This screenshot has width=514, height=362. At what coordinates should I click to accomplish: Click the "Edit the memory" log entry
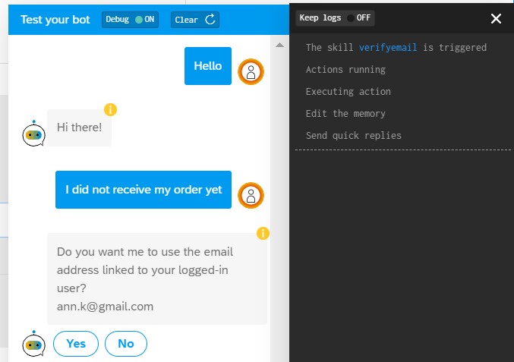point(345,114)
